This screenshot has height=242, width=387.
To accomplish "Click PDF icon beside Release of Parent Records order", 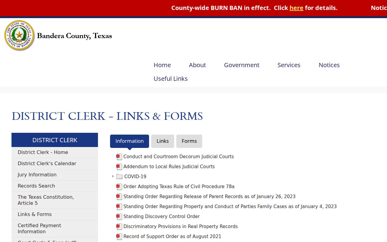I will point(119,197).
